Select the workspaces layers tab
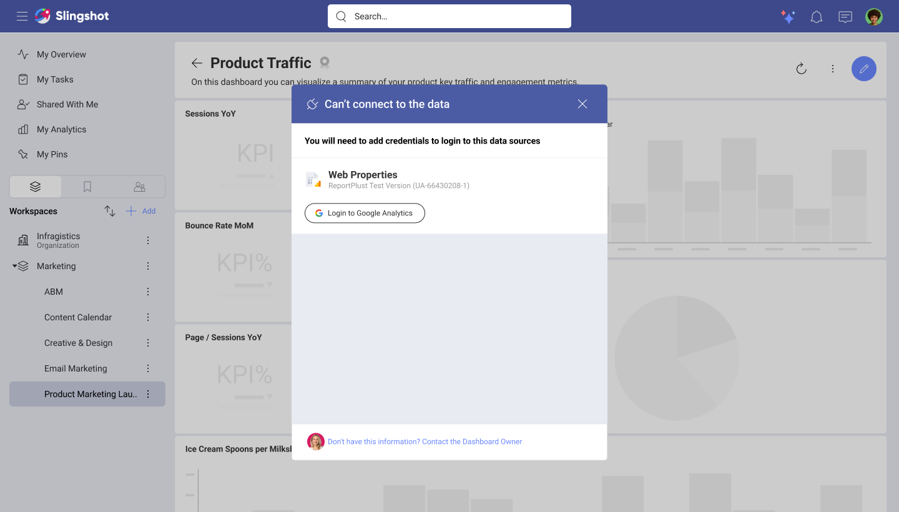The width and height of the screenshot is (899, 512). pyautogui.click(x=35, y=187)
